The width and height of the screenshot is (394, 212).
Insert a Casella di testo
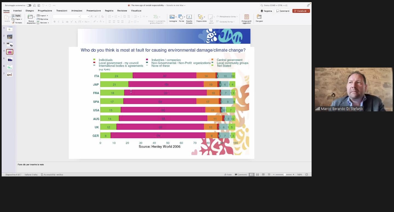[x=189, y=19]
